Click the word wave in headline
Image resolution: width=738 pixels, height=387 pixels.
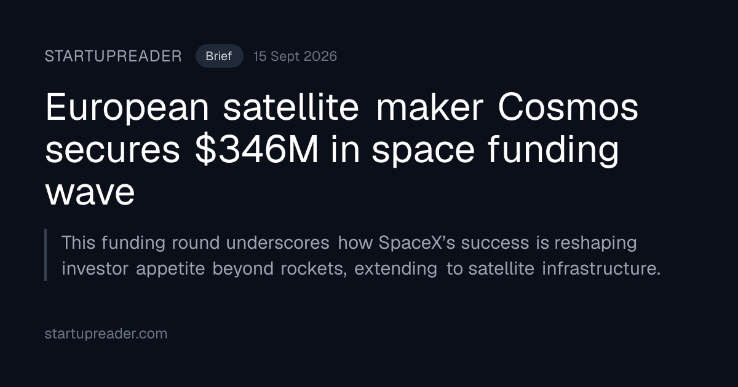click(90, 193)
